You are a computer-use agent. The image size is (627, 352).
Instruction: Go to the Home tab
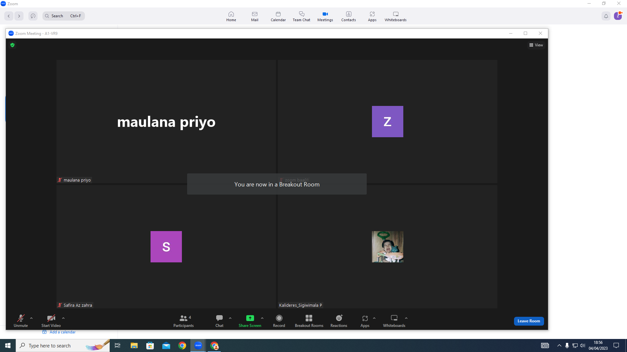231,16
